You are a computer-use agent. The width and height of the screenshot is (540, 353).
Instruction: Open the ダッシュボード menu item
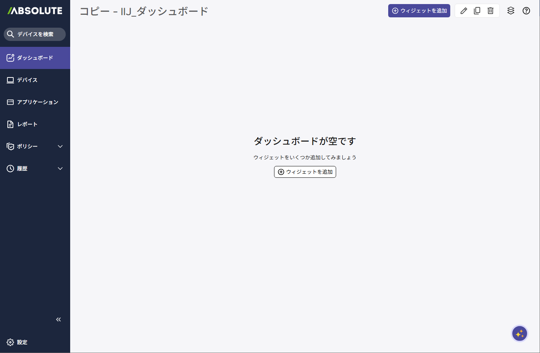tap(35, 58)
